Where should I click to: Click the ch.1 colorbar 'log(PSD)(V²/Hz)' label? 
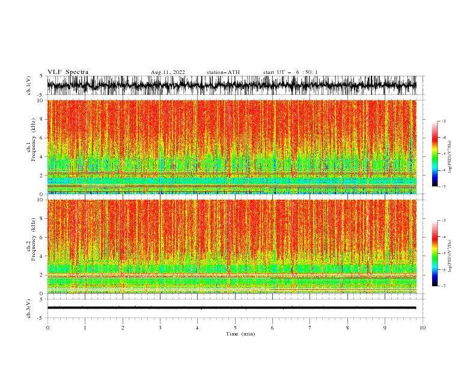click(450, 157)
